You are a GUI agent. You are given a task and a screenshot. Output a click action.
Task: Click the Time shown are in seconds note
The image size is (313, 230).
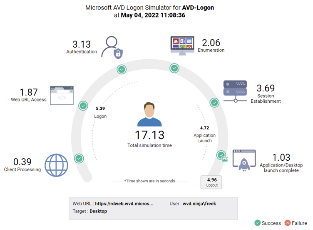[149, 181]
